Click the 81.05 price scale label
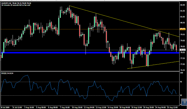Image resolution: width=187 pixels, height=109 pixels. click(183, 17)
